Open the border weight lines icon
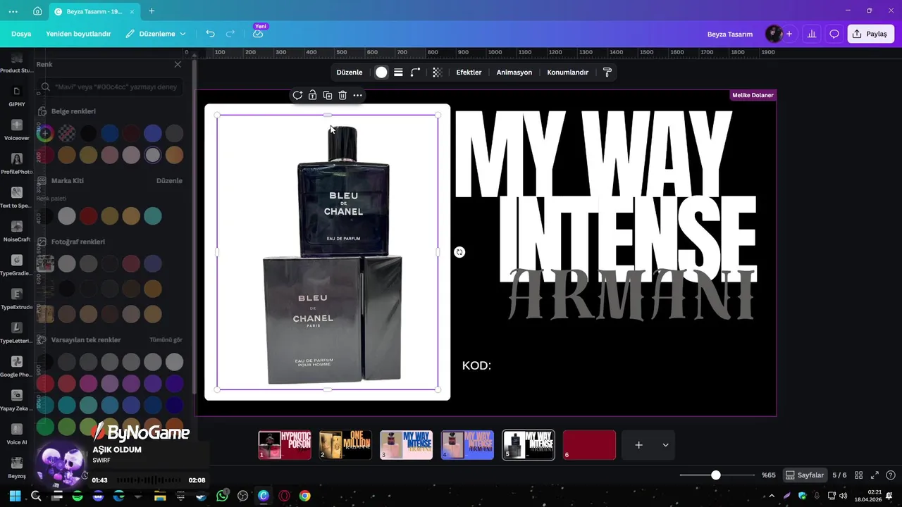This screenshot has width=902, height=507. click(x=398, y=73)
